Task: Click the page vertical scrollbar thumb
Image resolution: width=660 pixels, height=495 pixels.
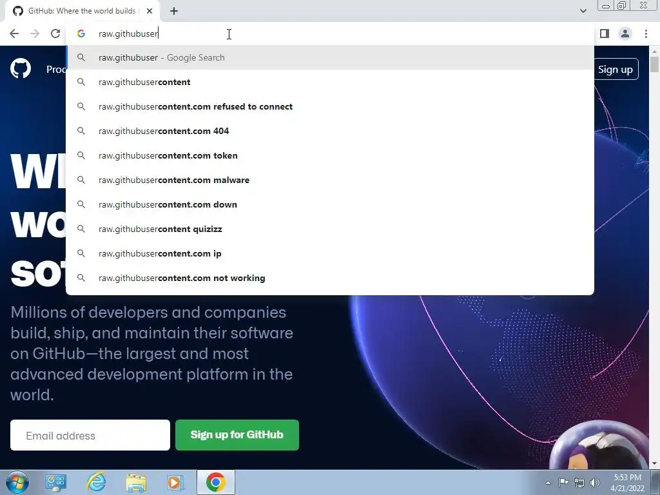Action: coord(654,64)
